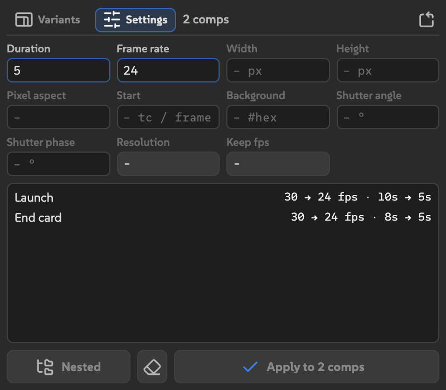Click the Keep fps label
The height and width of the screenshot is (390, 446).
point(248,143)
